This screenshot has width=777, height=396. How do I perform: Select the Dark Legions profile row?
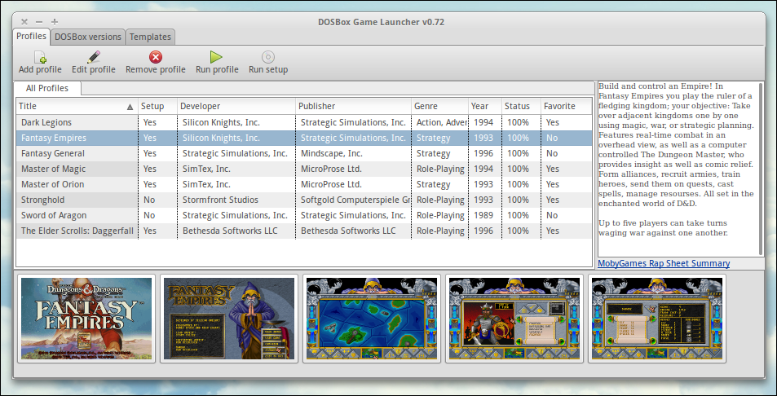304,122
